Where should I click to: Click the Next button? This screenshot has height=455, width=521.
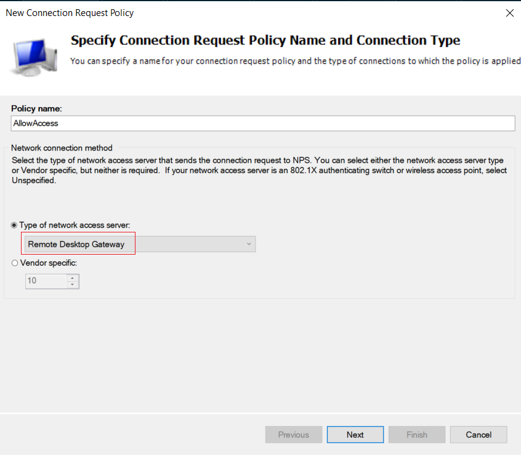tap(355, 435)
